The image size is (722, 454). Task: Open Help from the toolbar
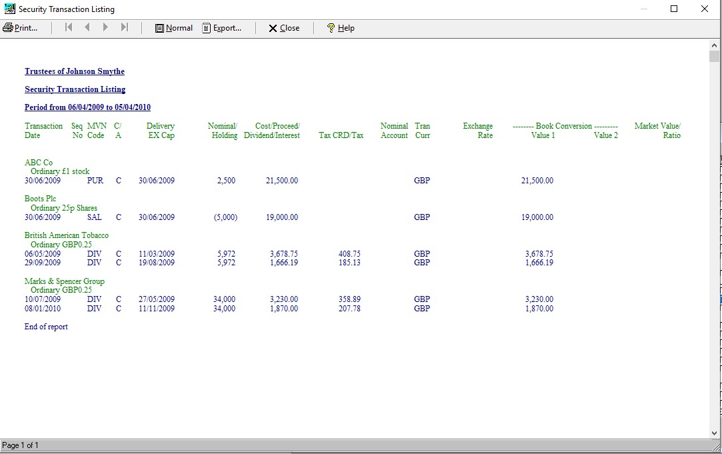click(341, 28)
